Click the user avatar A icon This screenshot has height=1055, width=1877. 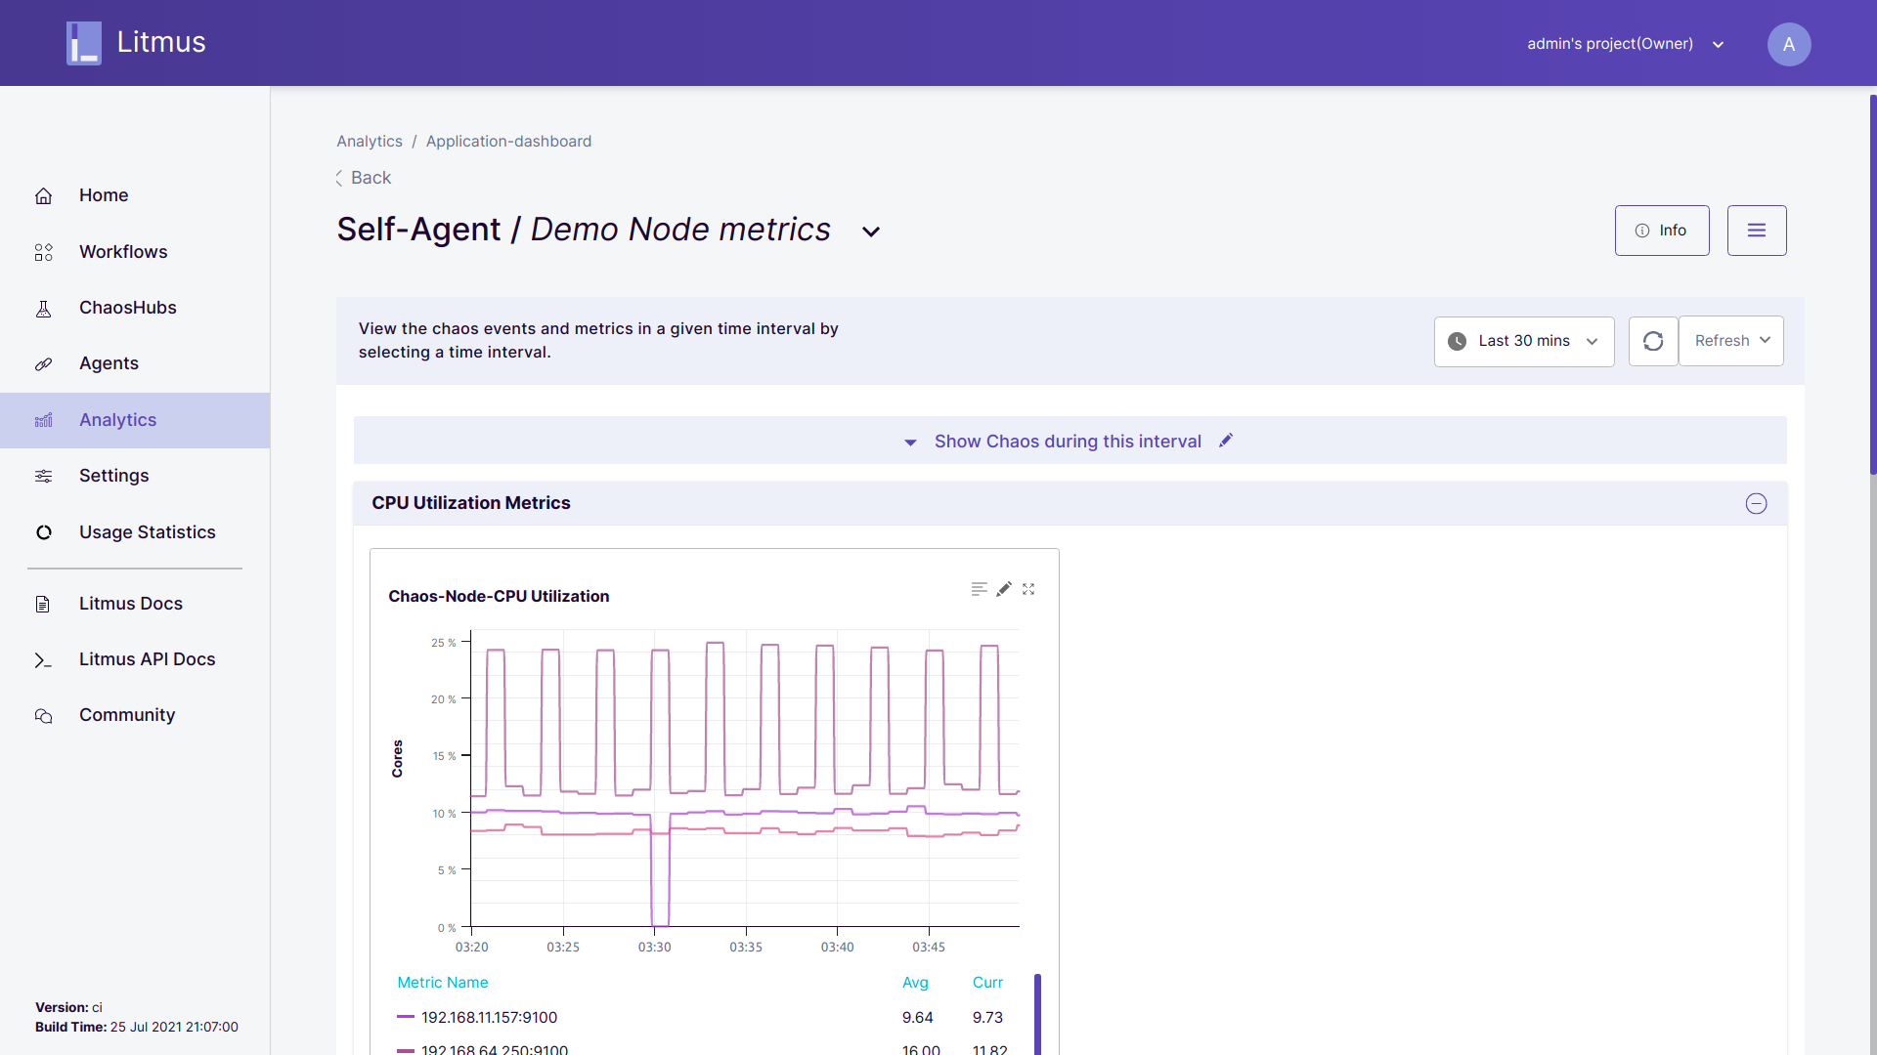tap(1788, 44)
